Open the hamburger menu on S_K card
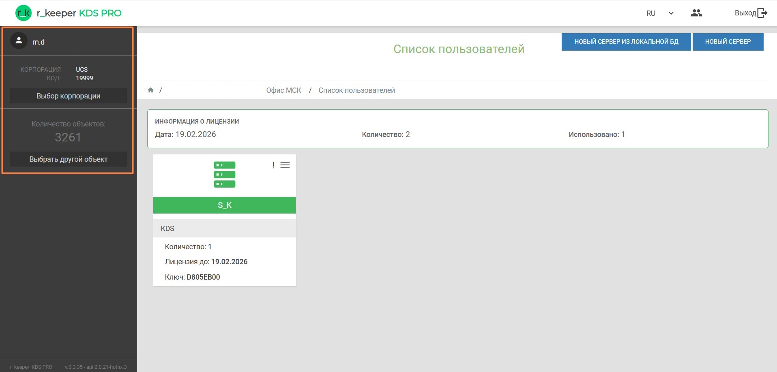The image size is (777, 372). 285,165
